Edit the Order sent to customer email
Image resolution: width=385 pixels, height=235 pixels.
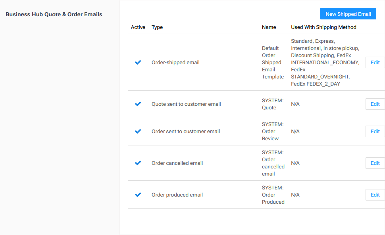(375, 131)
